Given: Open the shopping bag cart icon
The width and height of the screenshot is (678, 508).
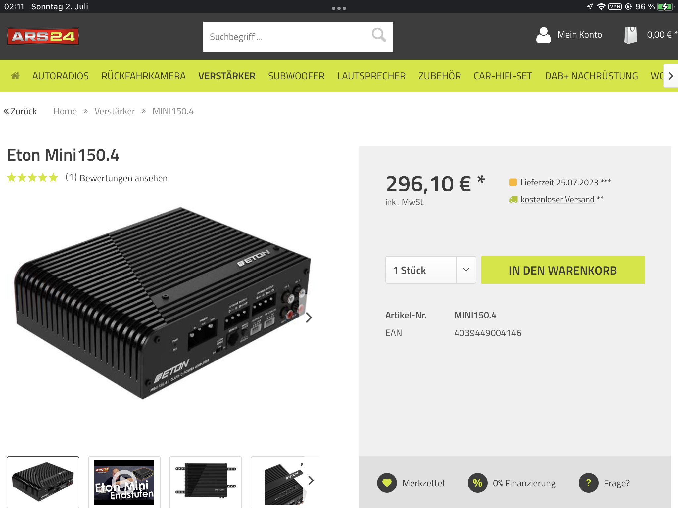Looking at the screenshot, I should [630, 35].
